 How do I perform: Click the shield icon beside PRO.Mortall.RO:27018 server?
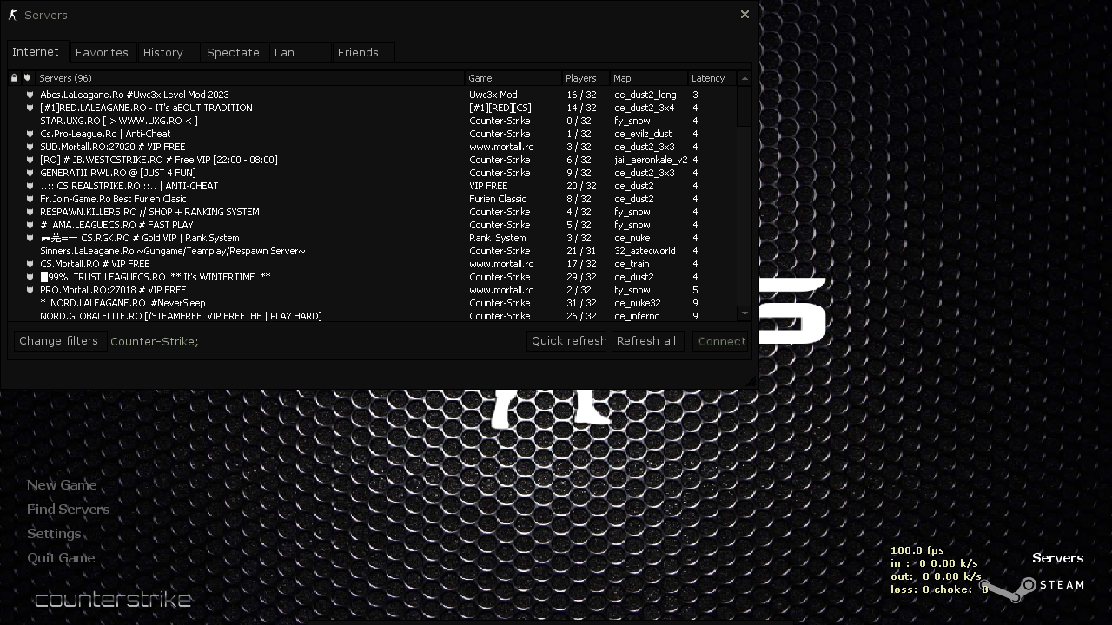30,290
